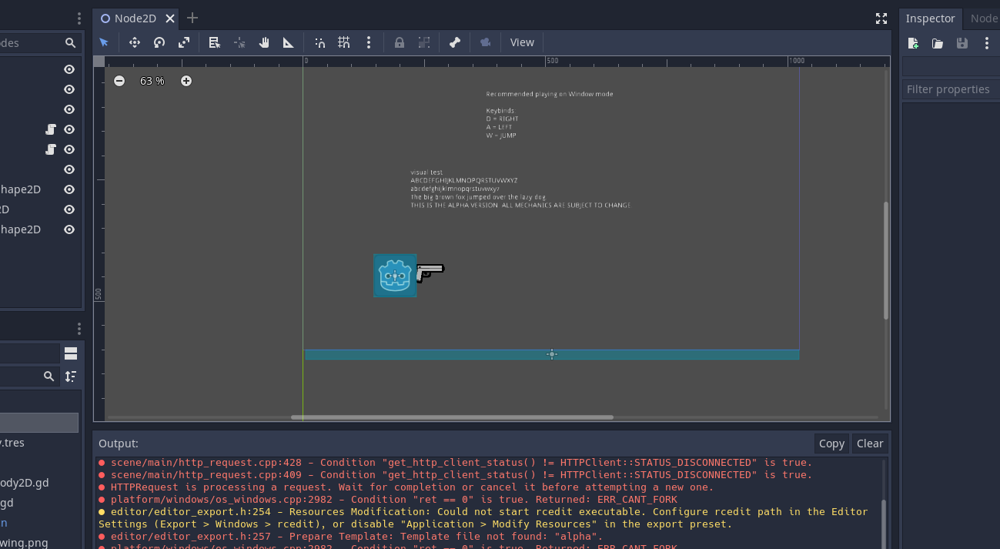Hide the first node in scene tree
This screenshot has height=549, width=1000.
tap(69, 69)
